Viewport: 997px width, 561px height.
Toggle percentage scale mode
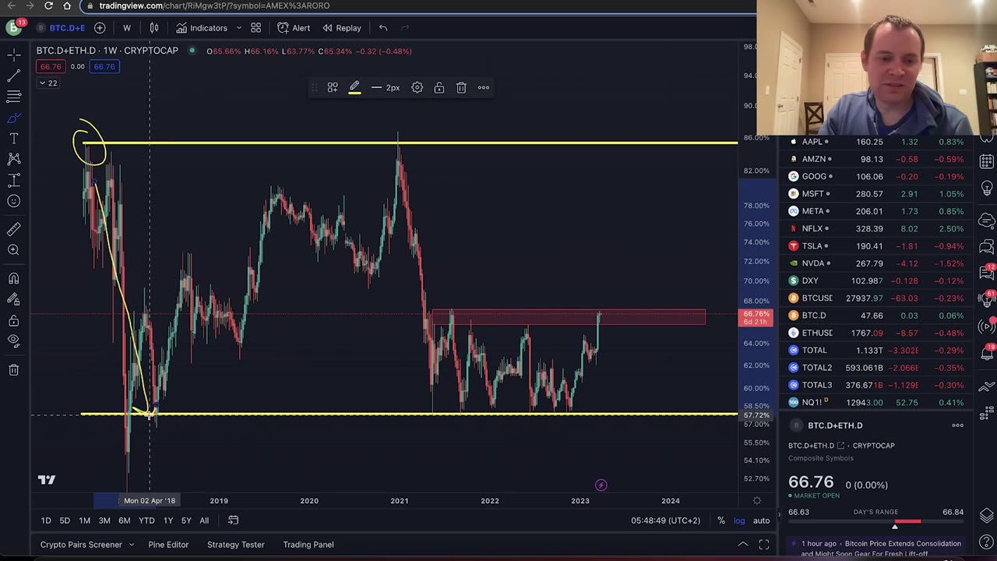coord(721,520)
